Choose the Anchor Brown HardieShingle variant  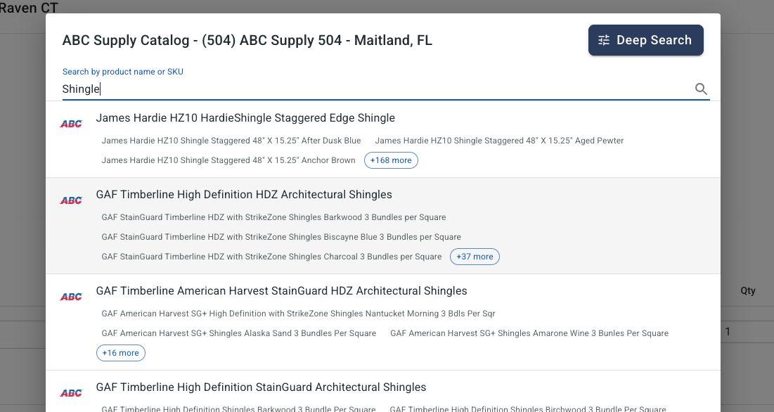(228, 160)
